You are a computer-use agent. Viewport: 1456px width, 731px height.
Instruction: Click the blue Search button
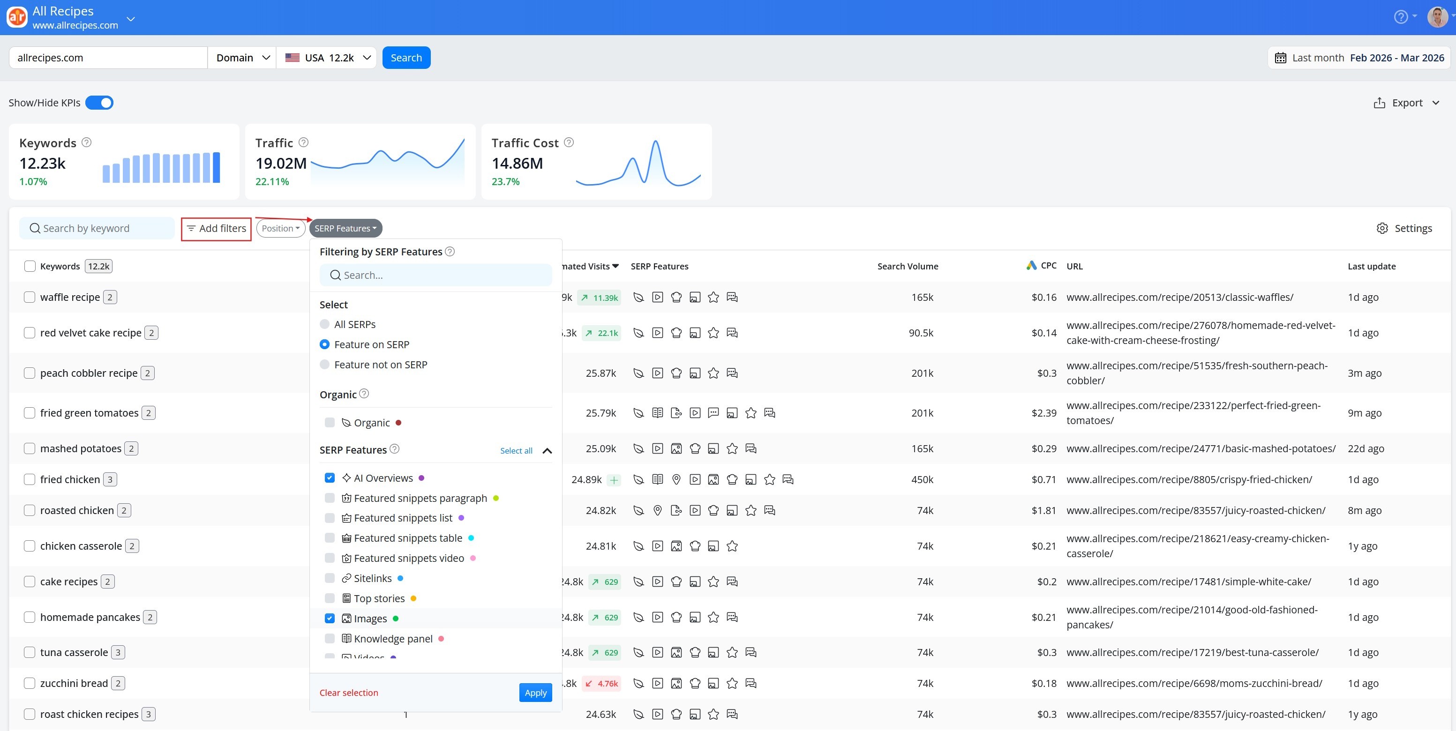[x=406, y=58]
